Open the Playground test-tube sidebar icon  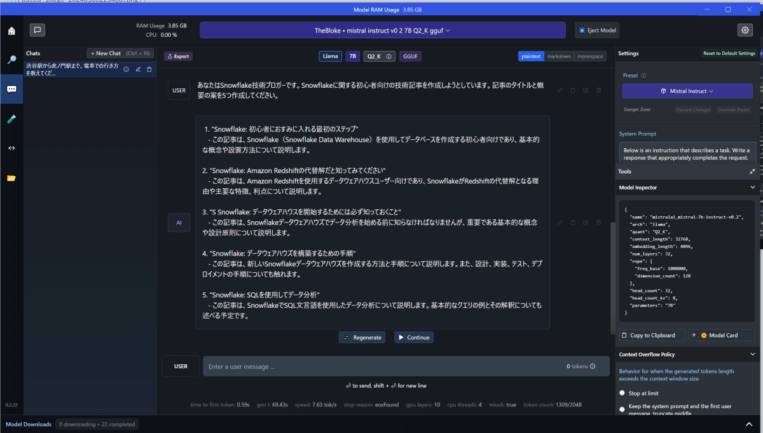pyautogui.click(x=11, y=119)
